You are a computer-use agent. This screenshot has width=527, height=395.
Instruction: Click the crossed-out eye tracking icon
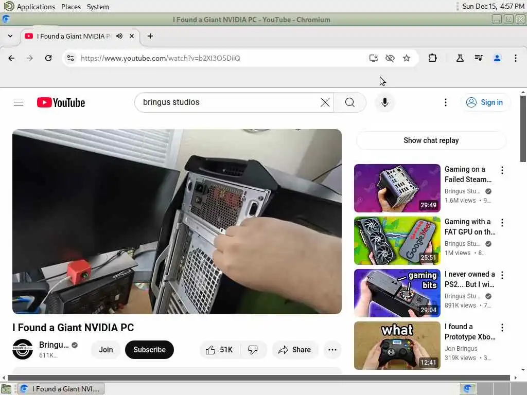click(390, 58)
